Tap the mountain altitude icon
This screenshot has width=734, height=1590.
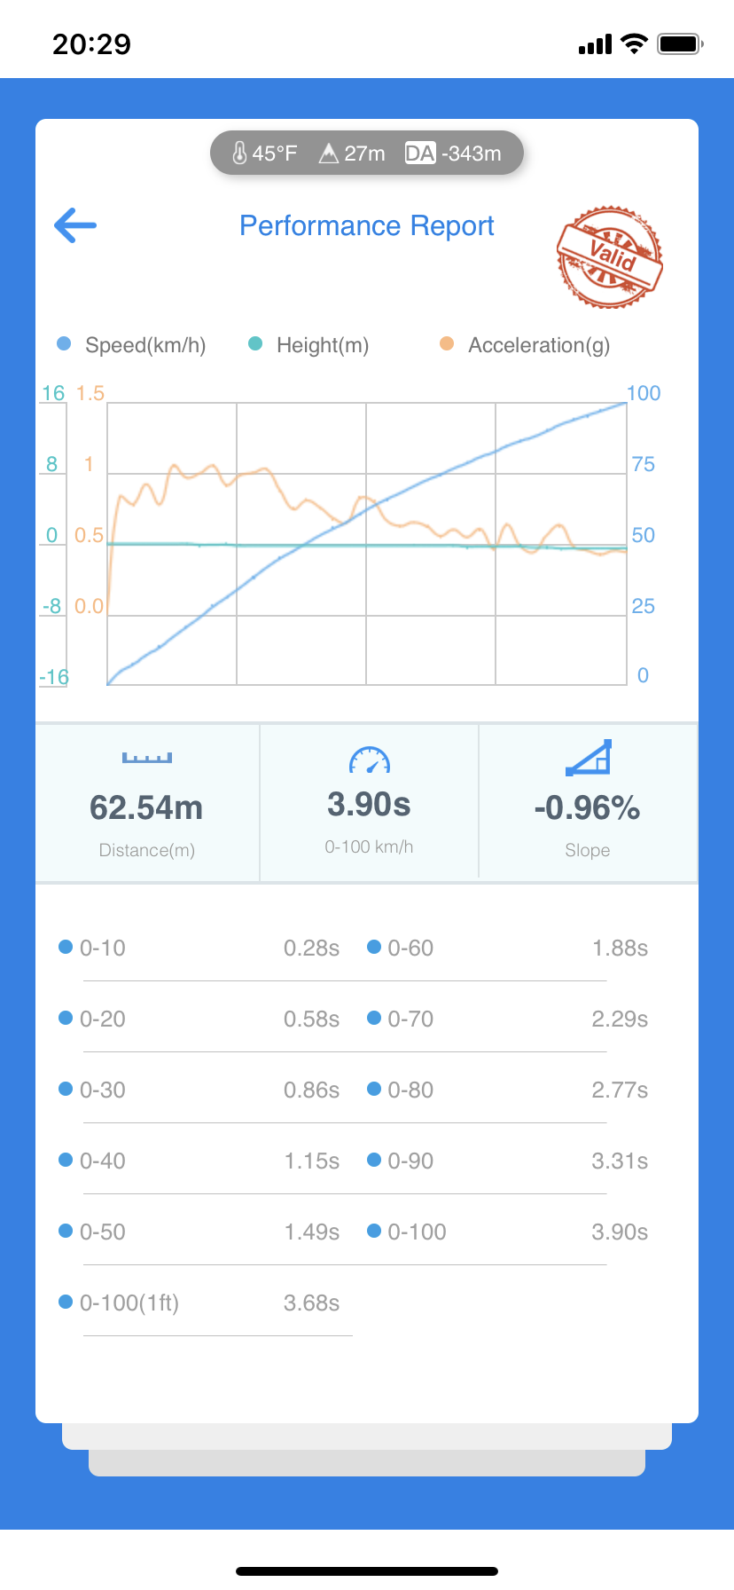pos(329,153)
